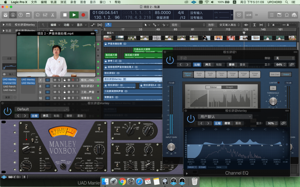
Task: Open the Media Browser icon
Action: [294, 15]
